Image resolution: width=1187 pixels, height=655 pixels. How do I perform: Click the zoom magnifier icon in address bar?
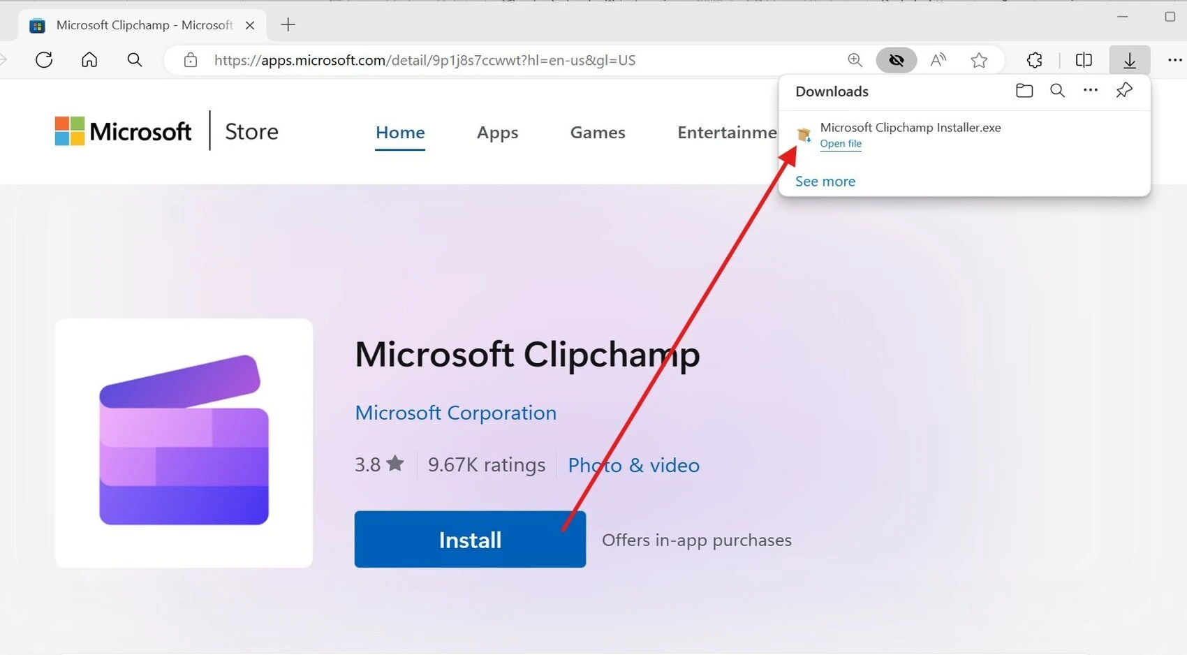click(855, 60)
